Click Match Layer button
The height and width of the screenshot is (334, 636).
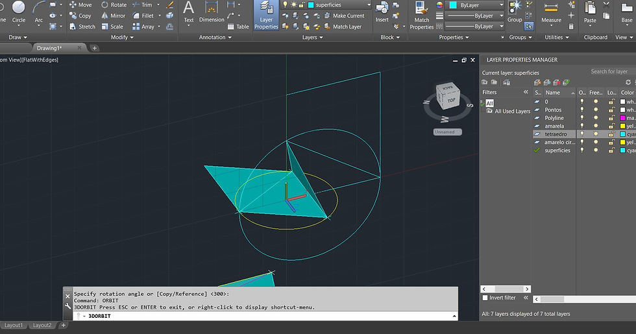(x=343, y=27)
